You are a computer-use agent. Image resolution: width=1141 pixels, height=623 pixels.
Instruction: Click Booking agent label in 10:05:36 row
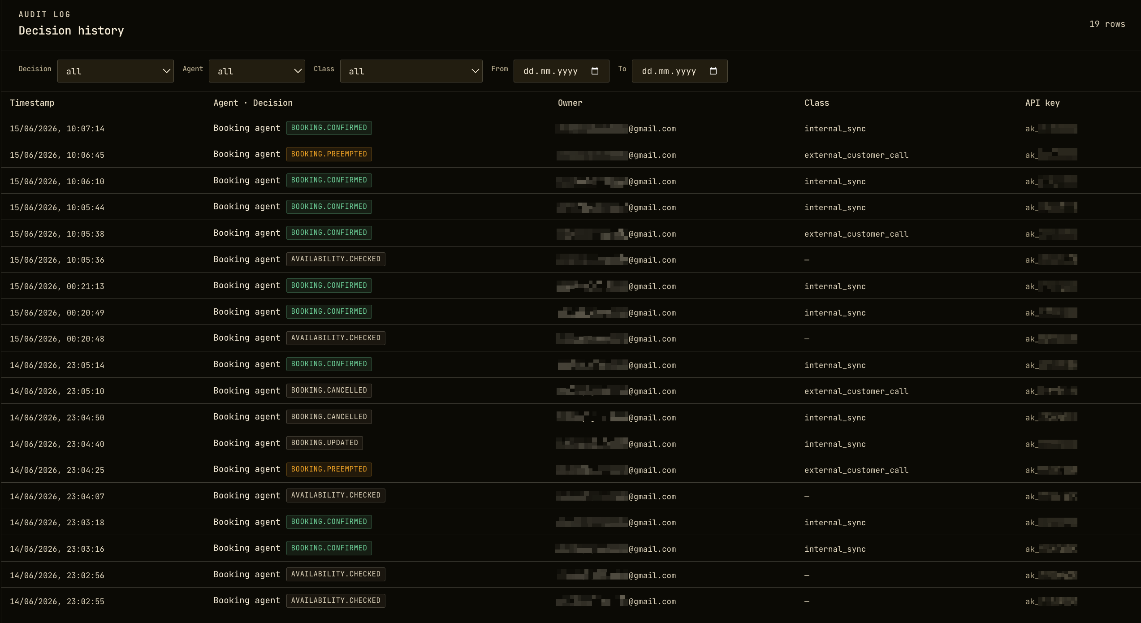246,259
